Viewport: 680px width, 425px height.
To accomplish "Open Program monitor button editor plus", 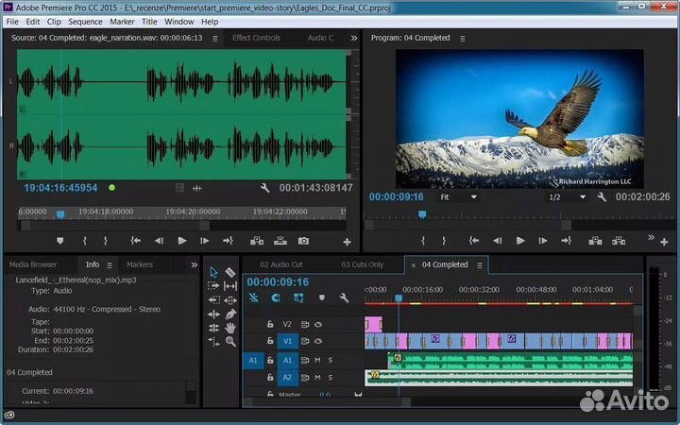I will 664,242.
